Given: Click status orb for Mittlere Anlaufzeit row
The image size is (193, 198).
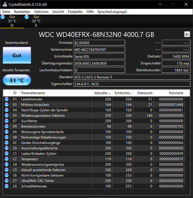Looking at the screenshot, I should (x=7, y=104).
